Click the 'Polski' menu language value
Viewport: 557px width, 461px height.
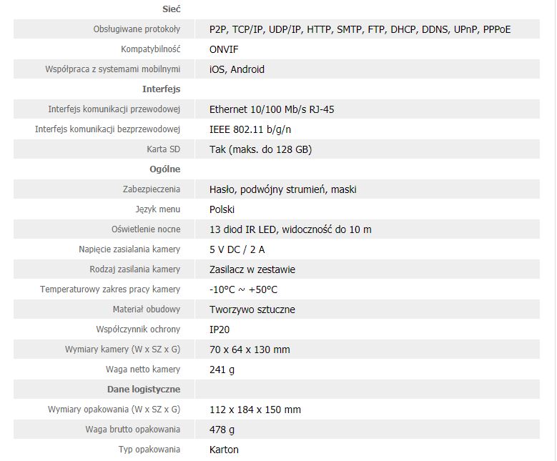tap(222, 209)
